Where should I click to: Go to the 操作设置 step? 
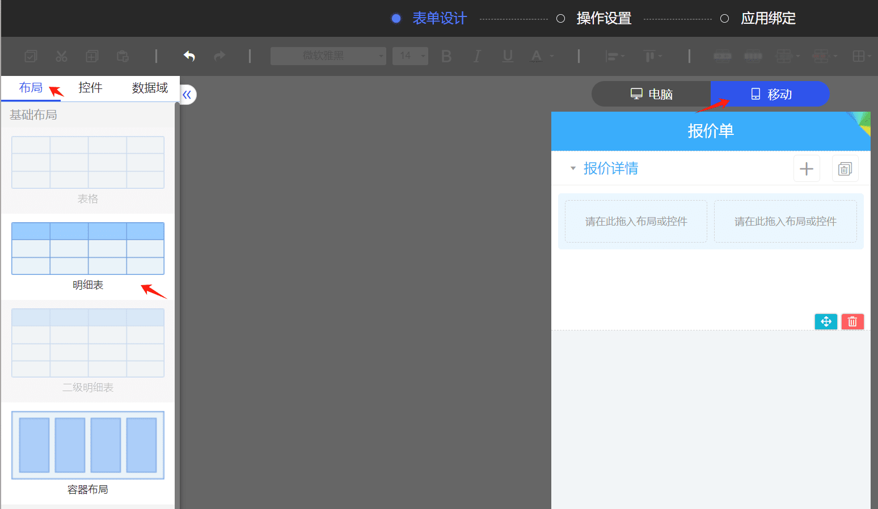tap(594, 18)
